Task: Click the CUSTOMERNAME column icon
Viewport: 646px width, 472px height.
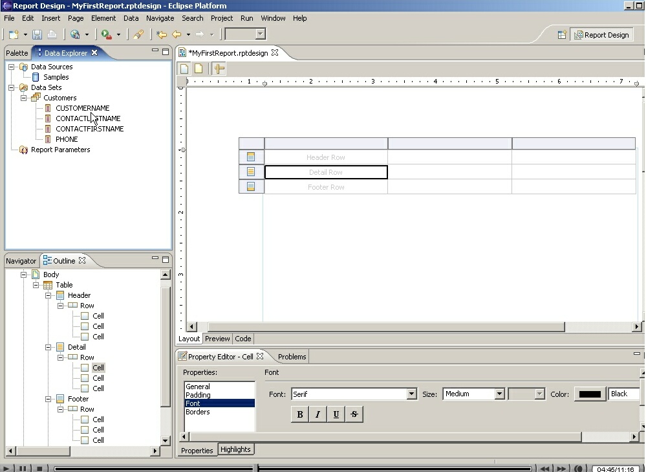Action: (48, 108)
